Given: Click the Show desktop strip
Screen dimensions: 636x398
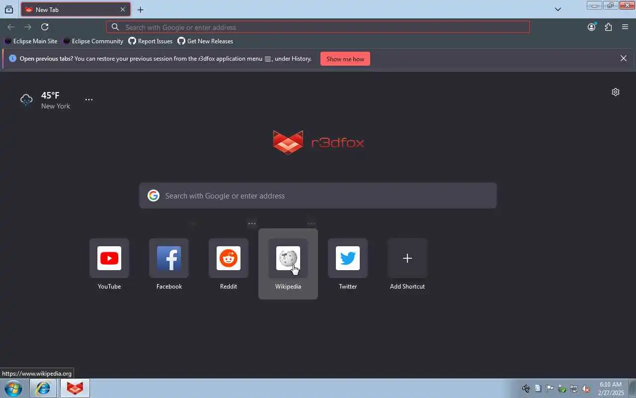Looking at the screenshot, I should (x=632, y=388).
